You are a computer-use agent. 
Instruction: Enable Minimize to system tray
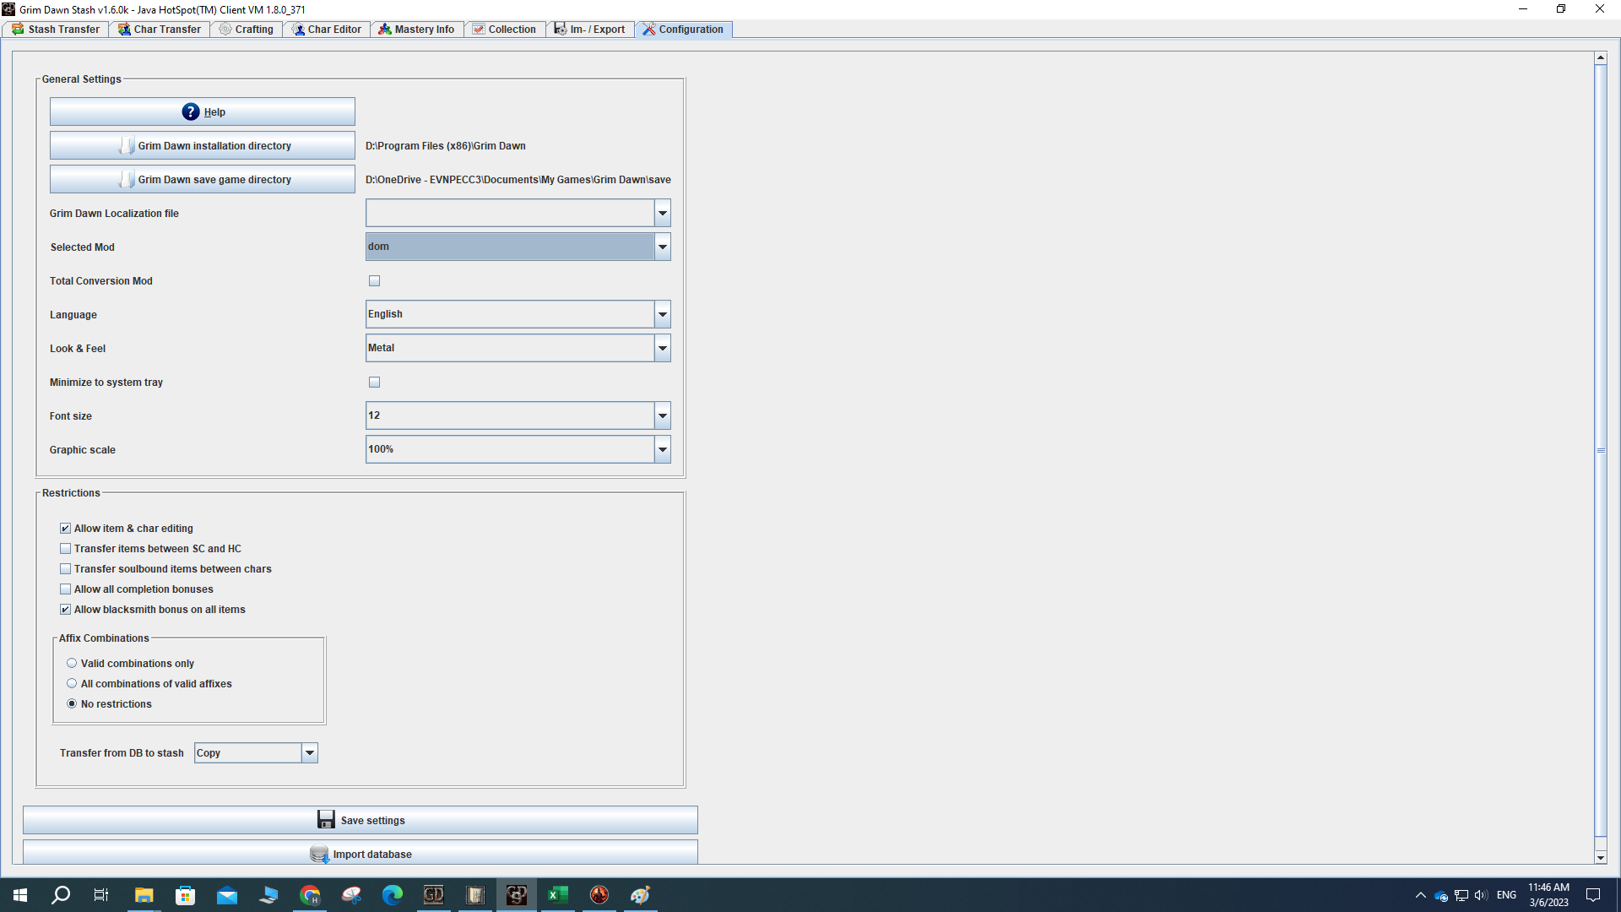coord(374,383)
